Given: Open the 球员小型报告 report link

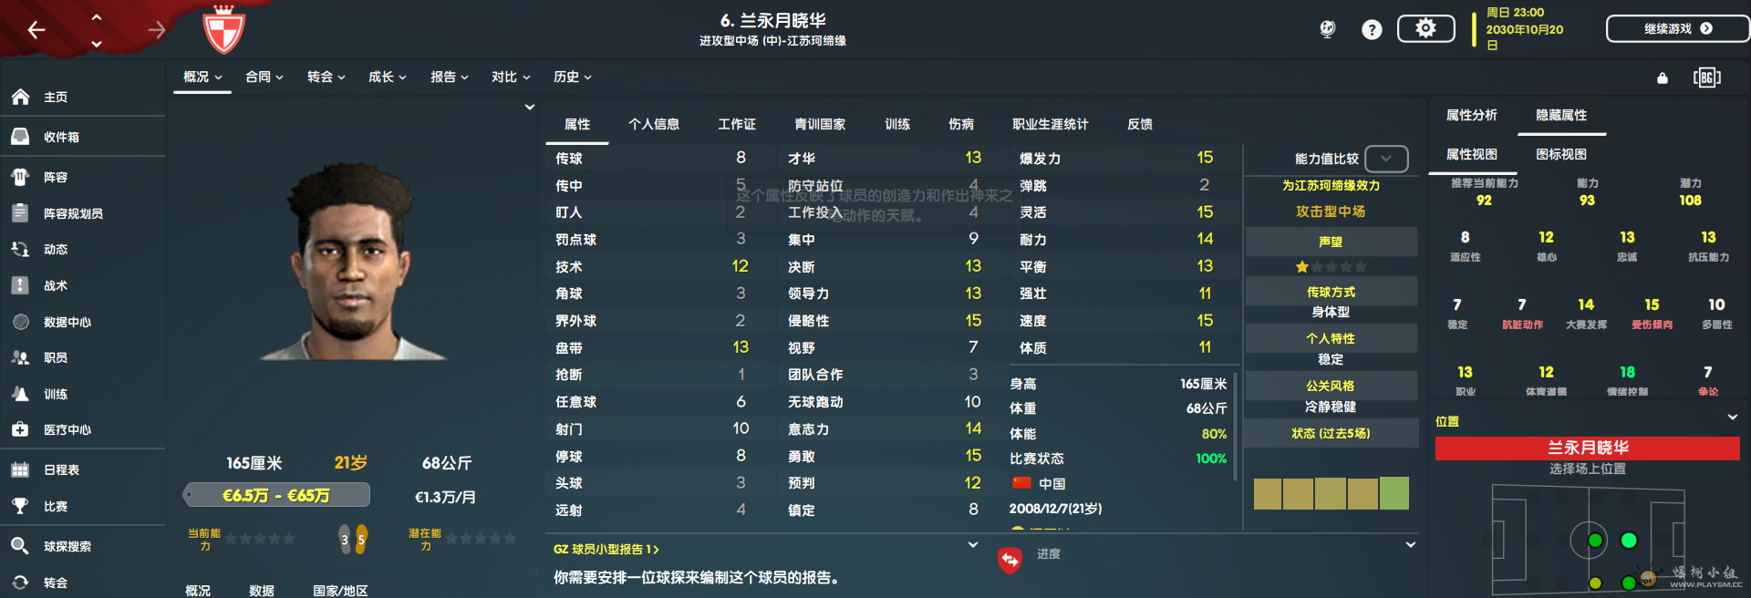Looking at the screenshot, I should point(606,550).
